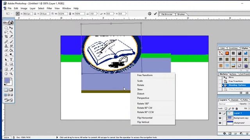Switch to Quick Mask mode

pyautogui.click(x=11, y=90)
